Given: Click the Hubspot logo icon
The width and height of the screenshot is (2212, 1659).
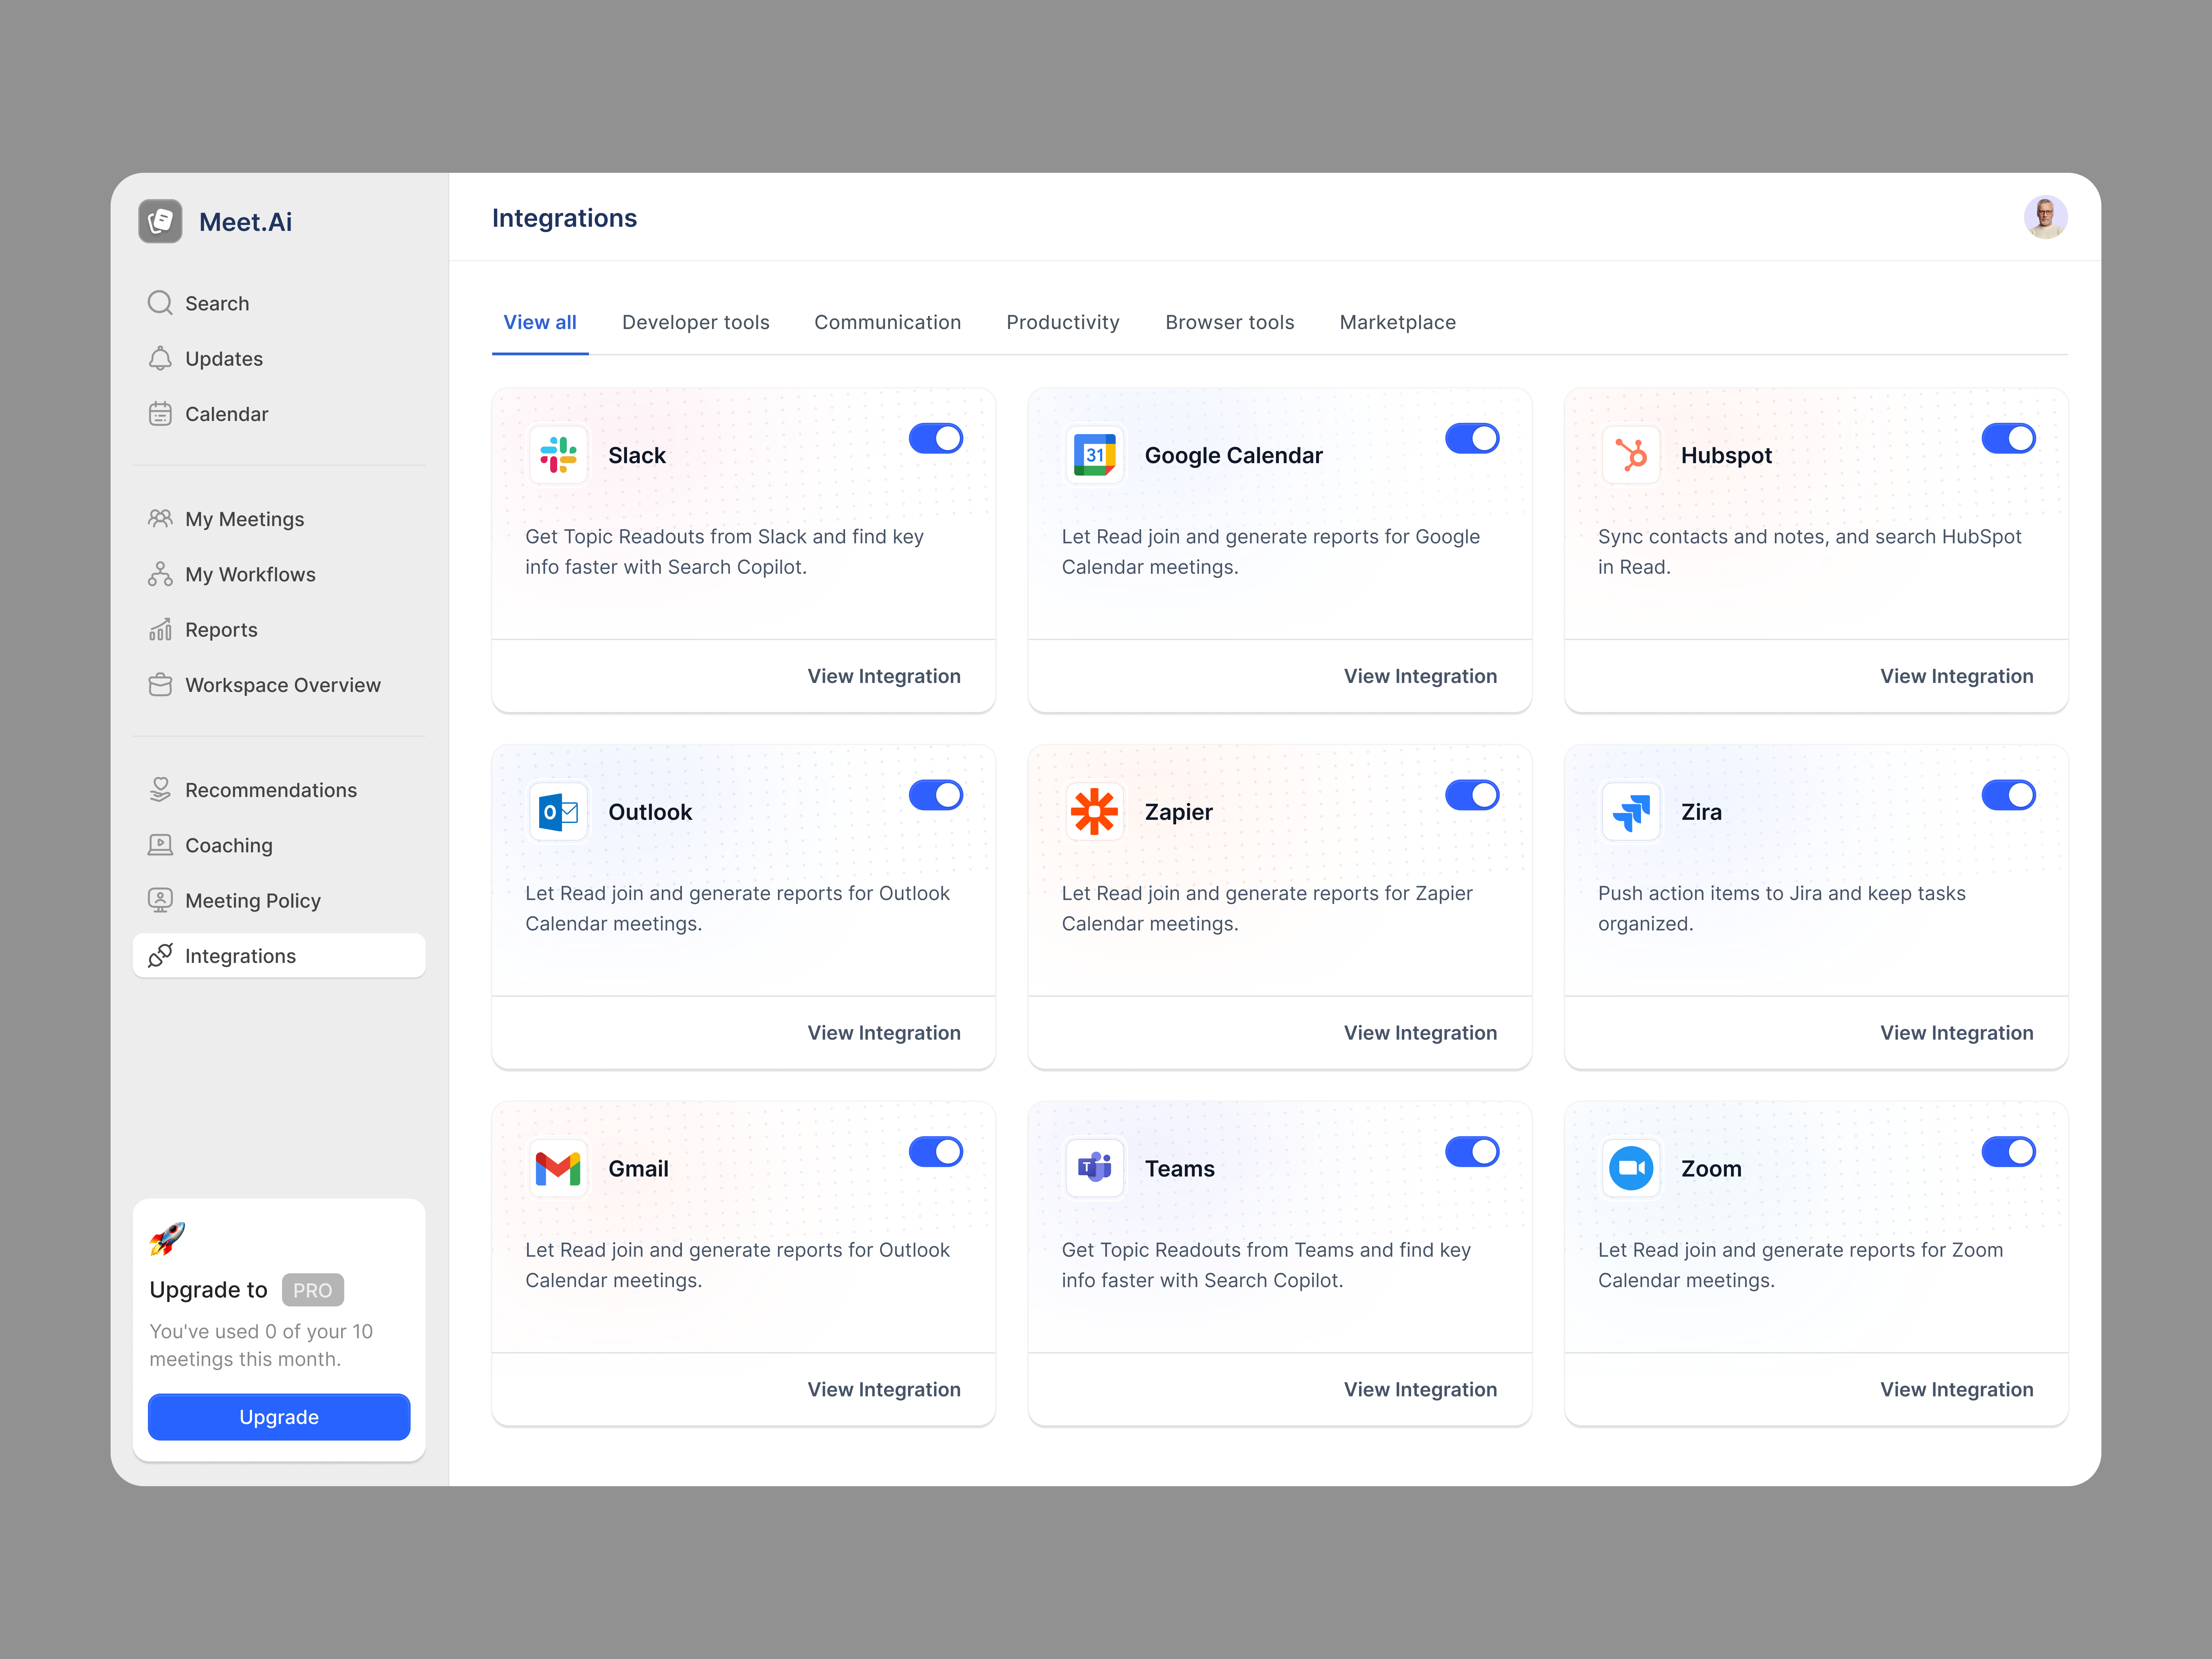Looking at the screenshot, I should click(x=1631, y=455).
